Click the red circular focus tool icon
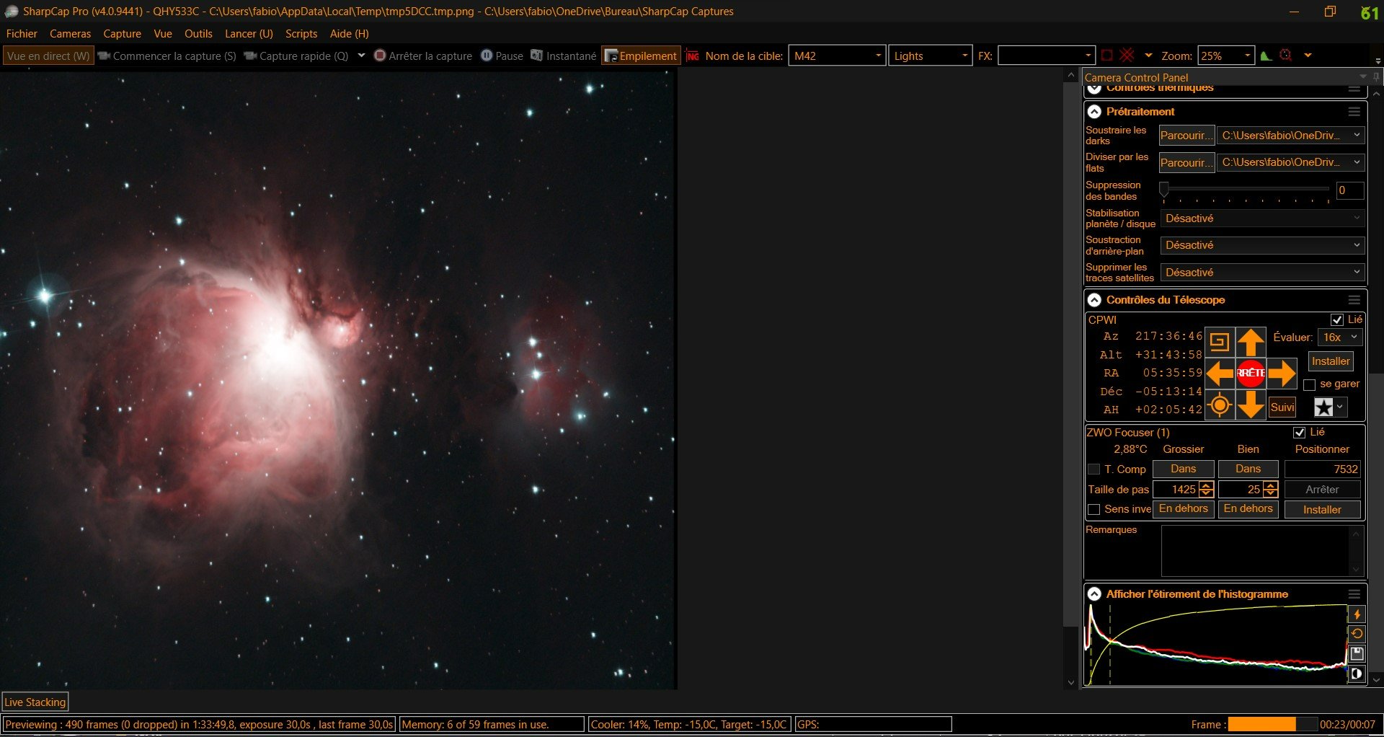This screenshot has height=737, width=1384. [x=1285, y=56]
